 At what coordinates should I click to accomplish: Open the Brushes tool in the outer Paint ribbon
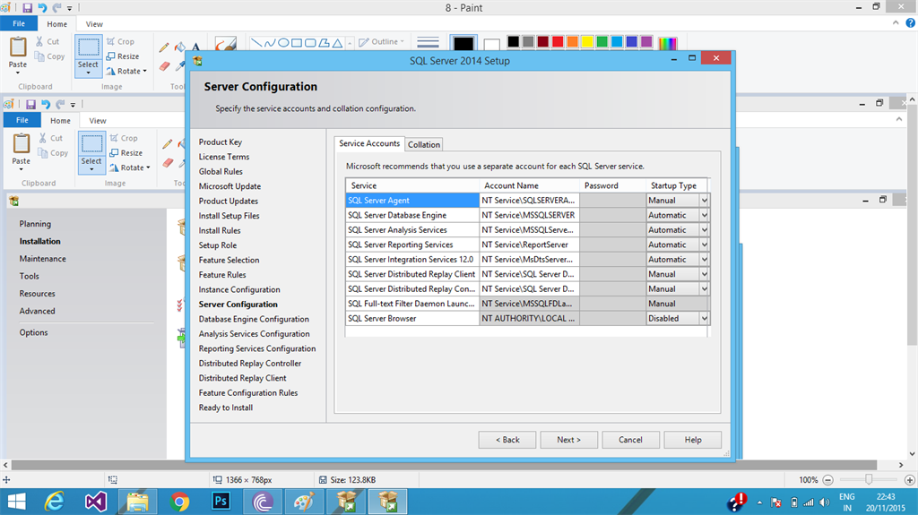pos(225,45)
